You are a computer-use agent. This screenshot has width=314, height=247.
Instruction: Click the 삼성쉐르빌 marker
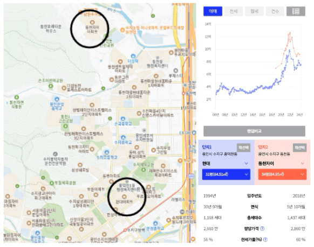coord(80,165)
